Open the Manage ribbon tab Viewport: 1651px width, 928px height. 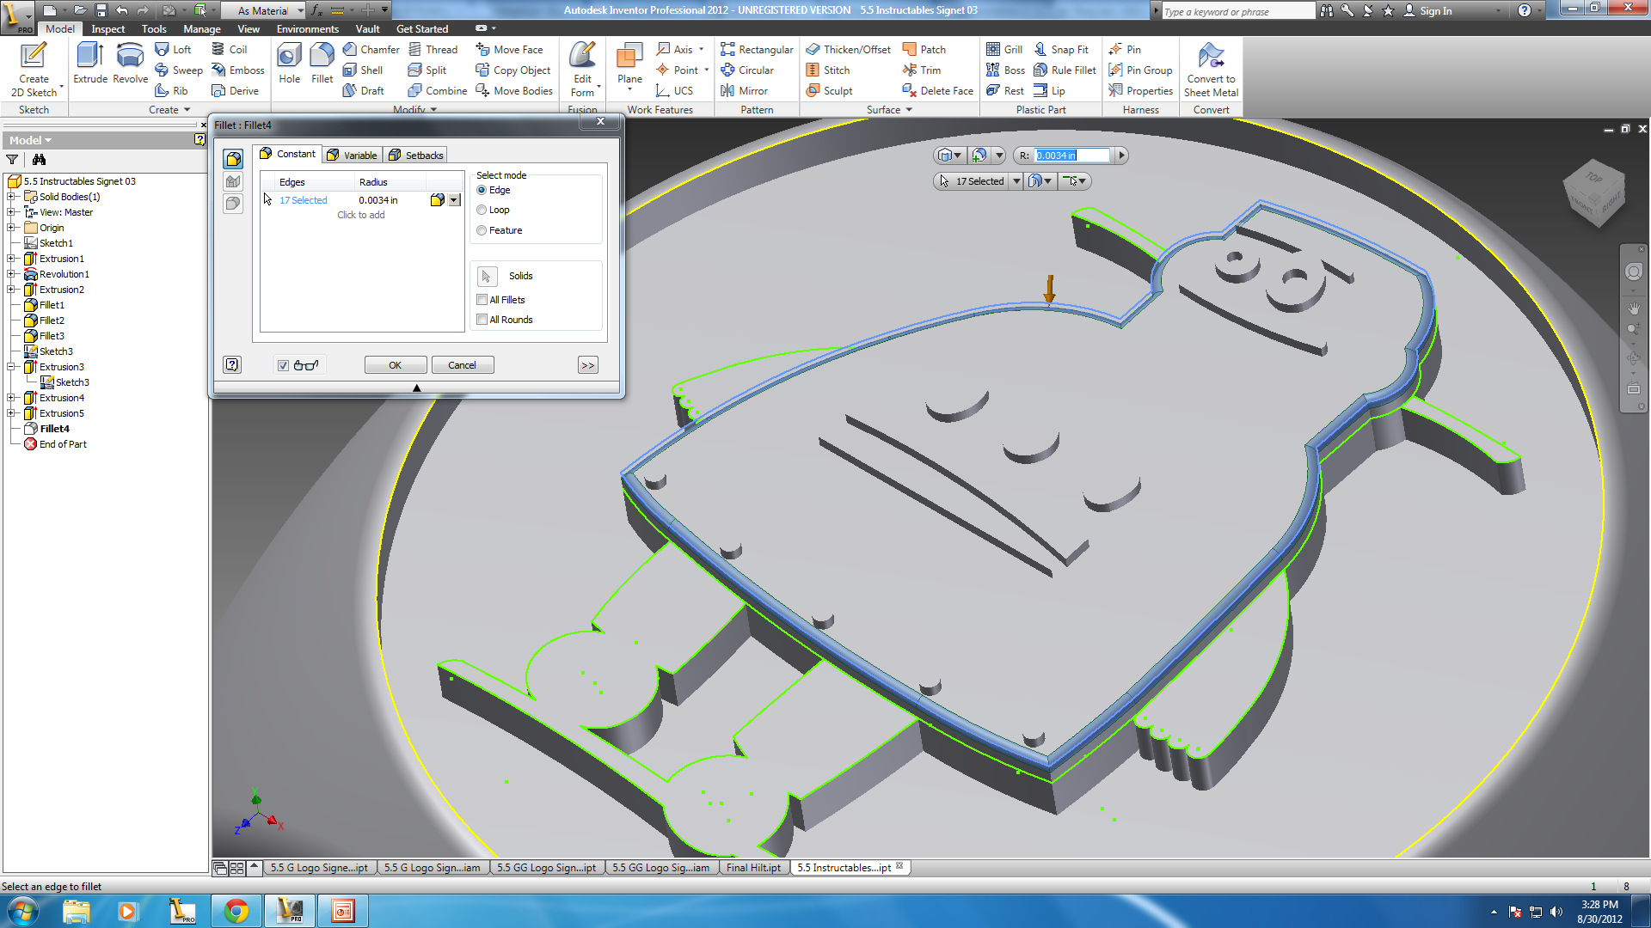point(202,29)
